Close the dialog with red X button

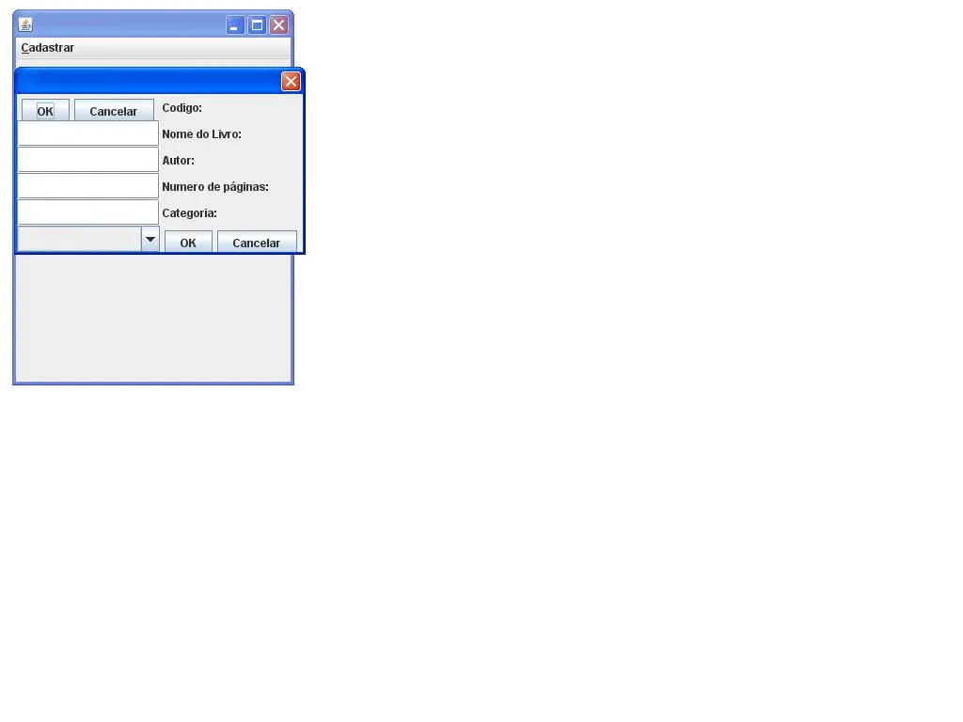coord(292,81)
